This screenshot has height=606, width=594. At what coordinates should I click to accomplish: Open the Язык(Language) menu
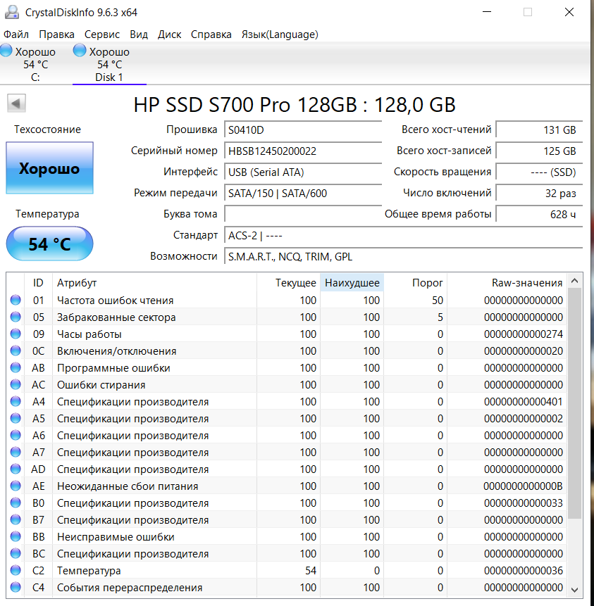pos(280,34)
